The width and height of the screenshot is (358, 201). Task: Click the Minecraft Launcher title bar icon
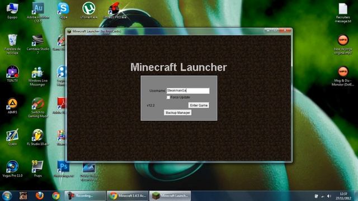(69, 31)
